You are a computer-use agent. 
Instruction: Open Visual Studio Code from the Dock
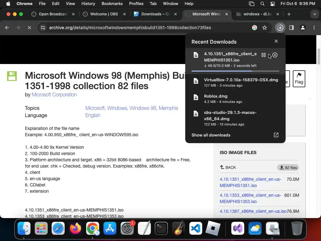click(196, 228)
